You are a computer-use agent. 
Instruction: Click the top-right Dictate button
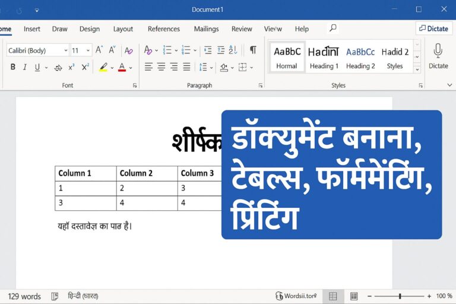pyautogui.click(x=433, y=28)
